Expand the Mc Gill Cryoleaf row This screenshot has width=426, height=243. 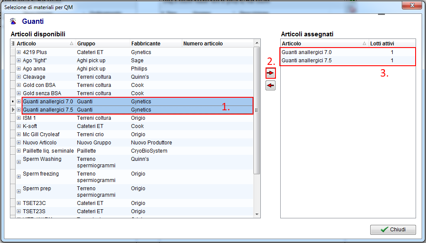[19, 134]
